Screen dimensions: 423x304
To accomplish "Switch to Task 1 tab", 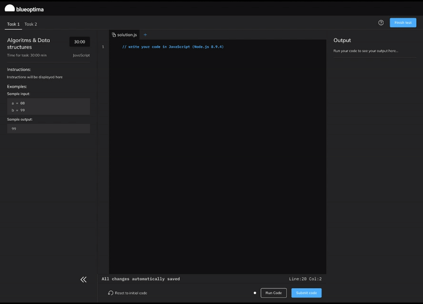I will pos(13,24).
